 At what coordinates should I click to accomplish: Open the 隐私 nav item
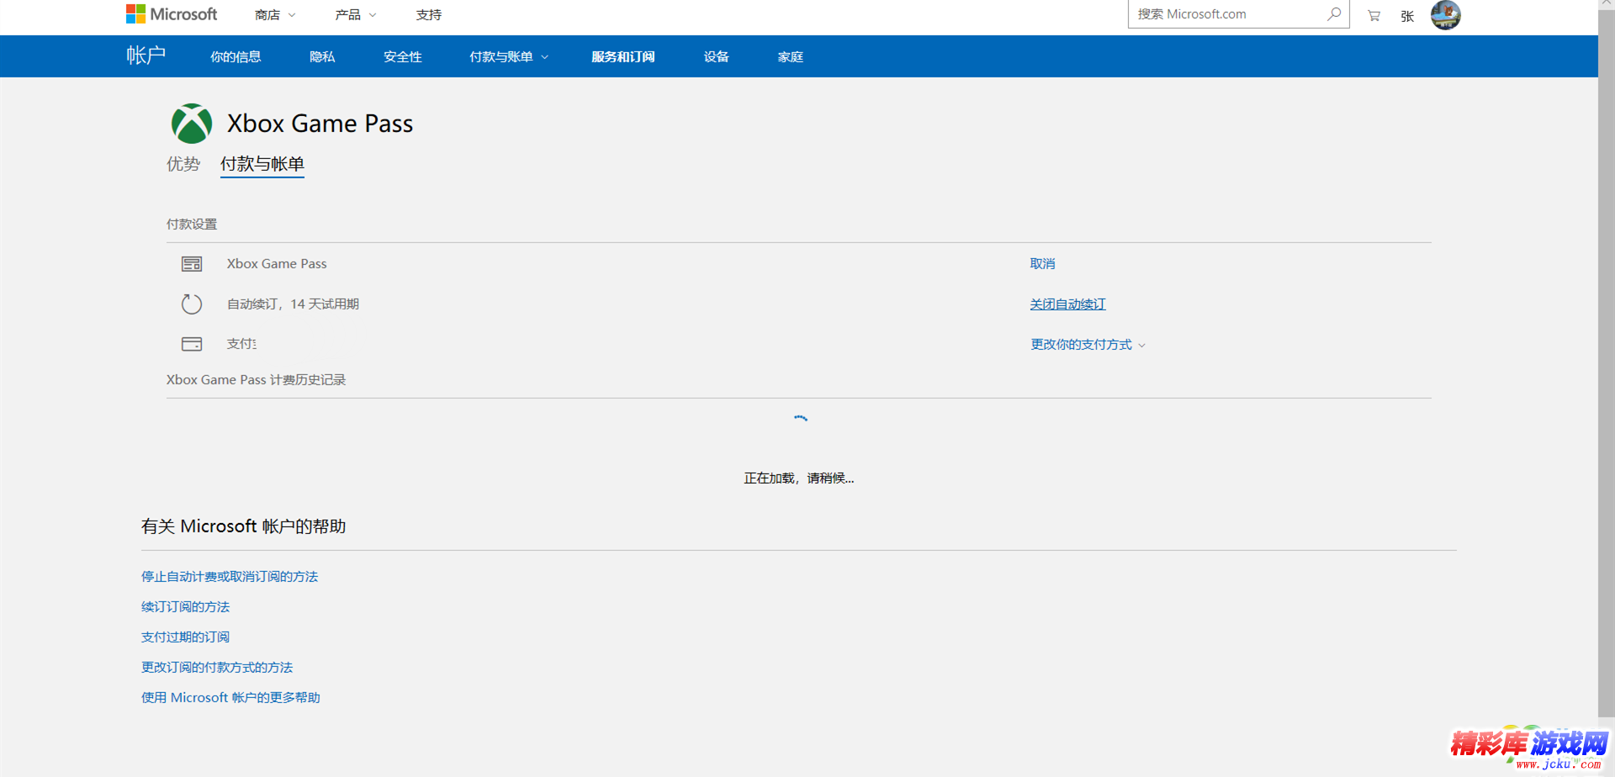pyautogui.click(x=322, y=57)
